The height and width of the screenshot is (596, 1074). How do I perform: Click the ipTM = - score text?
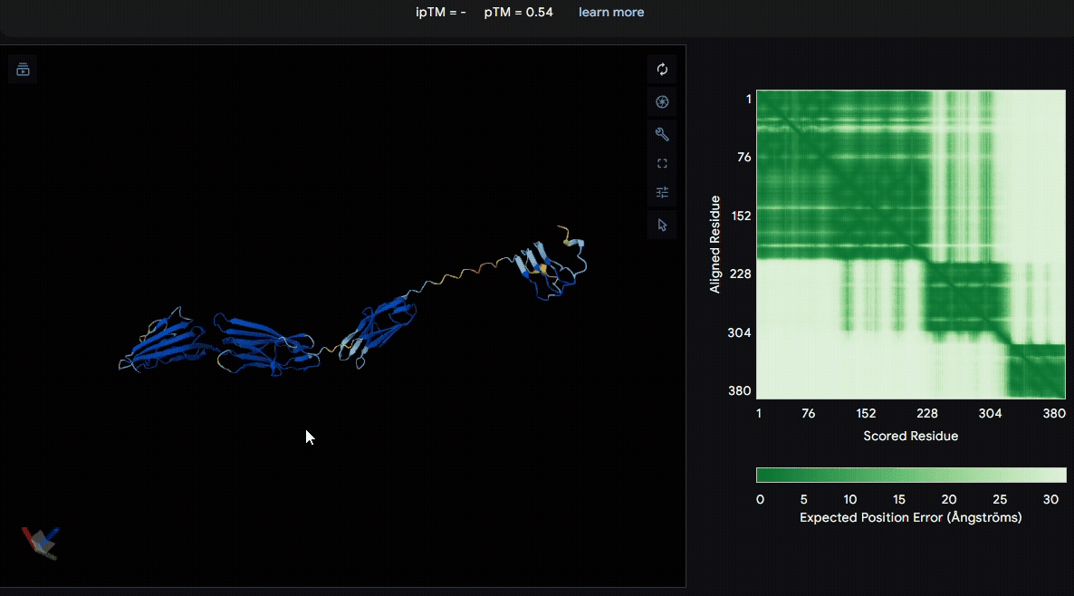[x=440, y=12]
